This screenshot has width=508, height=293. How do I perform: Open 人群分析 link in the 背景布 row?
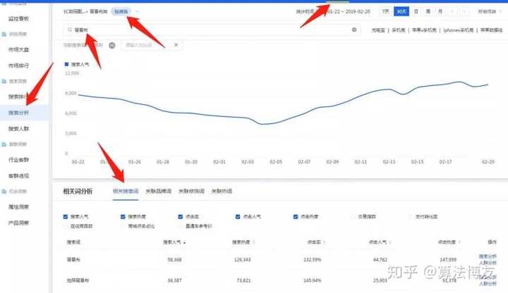tap(488, 263)
